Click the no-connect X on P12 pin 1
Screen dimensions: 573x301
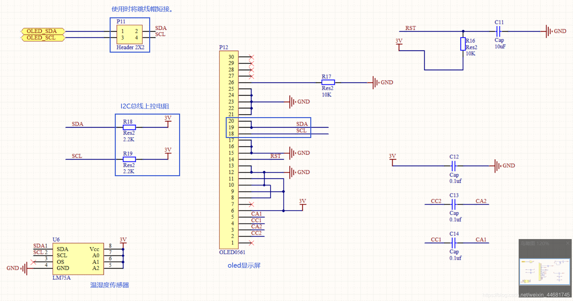point(251,243)
